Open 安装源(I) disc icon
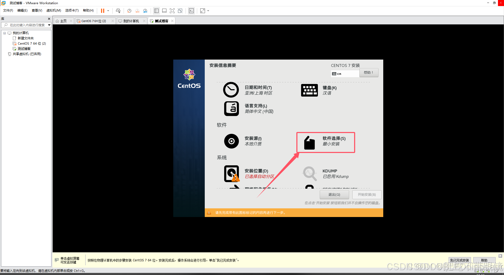Viewport: 504px width, 275px height. click(232, 141)
